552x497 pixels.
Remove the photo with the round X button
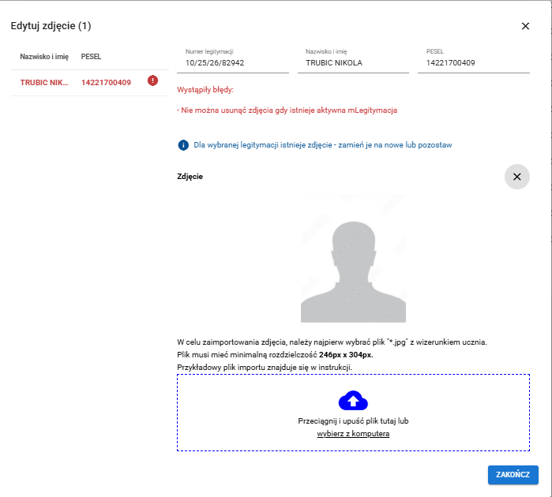pyautogui.click(x=516, y=177)
